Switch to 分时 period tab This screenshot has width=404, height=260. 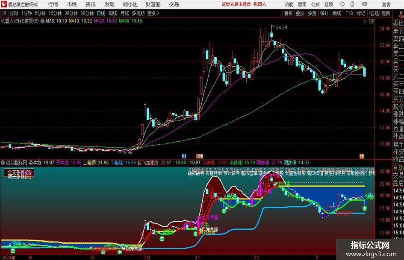click(x=14, y=13)
